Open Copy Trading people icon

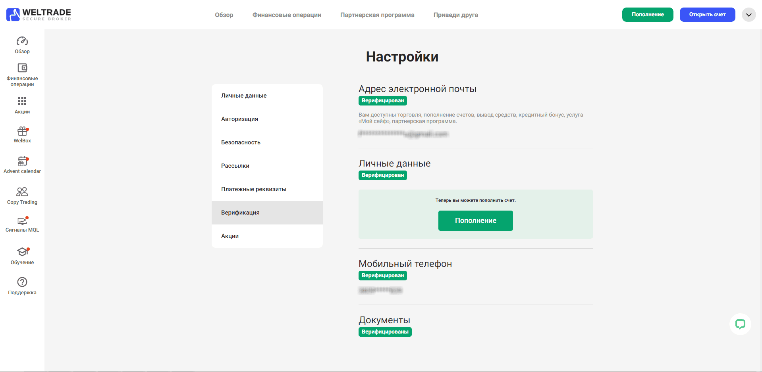point(22,192)
